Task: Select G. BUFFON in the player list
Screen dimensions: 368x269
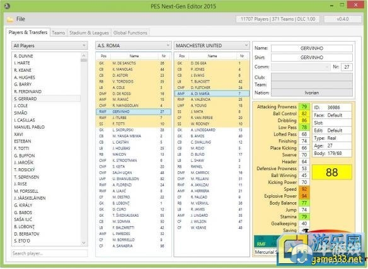Action: click(x=46, y=156)
